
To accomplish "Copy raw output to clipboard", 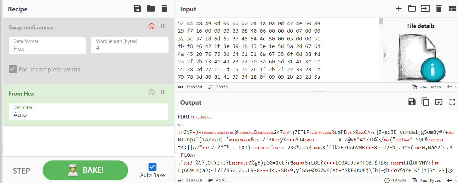I will 425,102.
